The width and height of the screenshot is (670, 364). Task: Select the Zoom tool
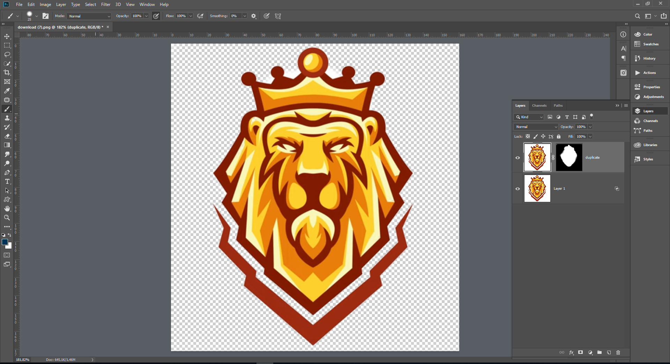[x=7, y=218]
